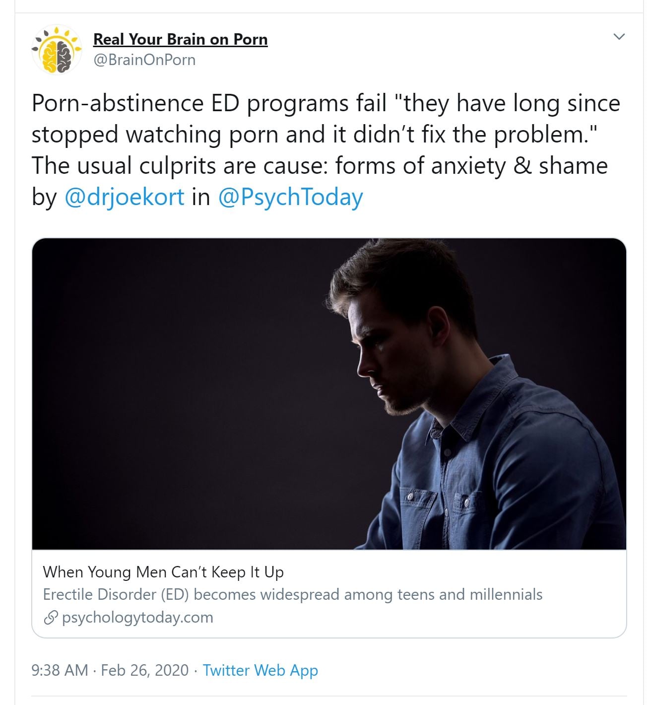This screenshot has width=651, height=705.
Task: Click the @BrainOnPorn handle
Action: coord(144,60)
